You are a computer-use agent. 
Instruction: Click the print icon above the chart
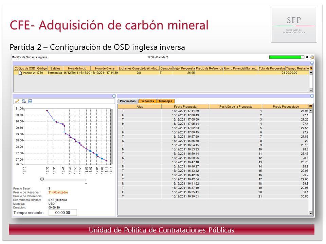coord(24,101)
